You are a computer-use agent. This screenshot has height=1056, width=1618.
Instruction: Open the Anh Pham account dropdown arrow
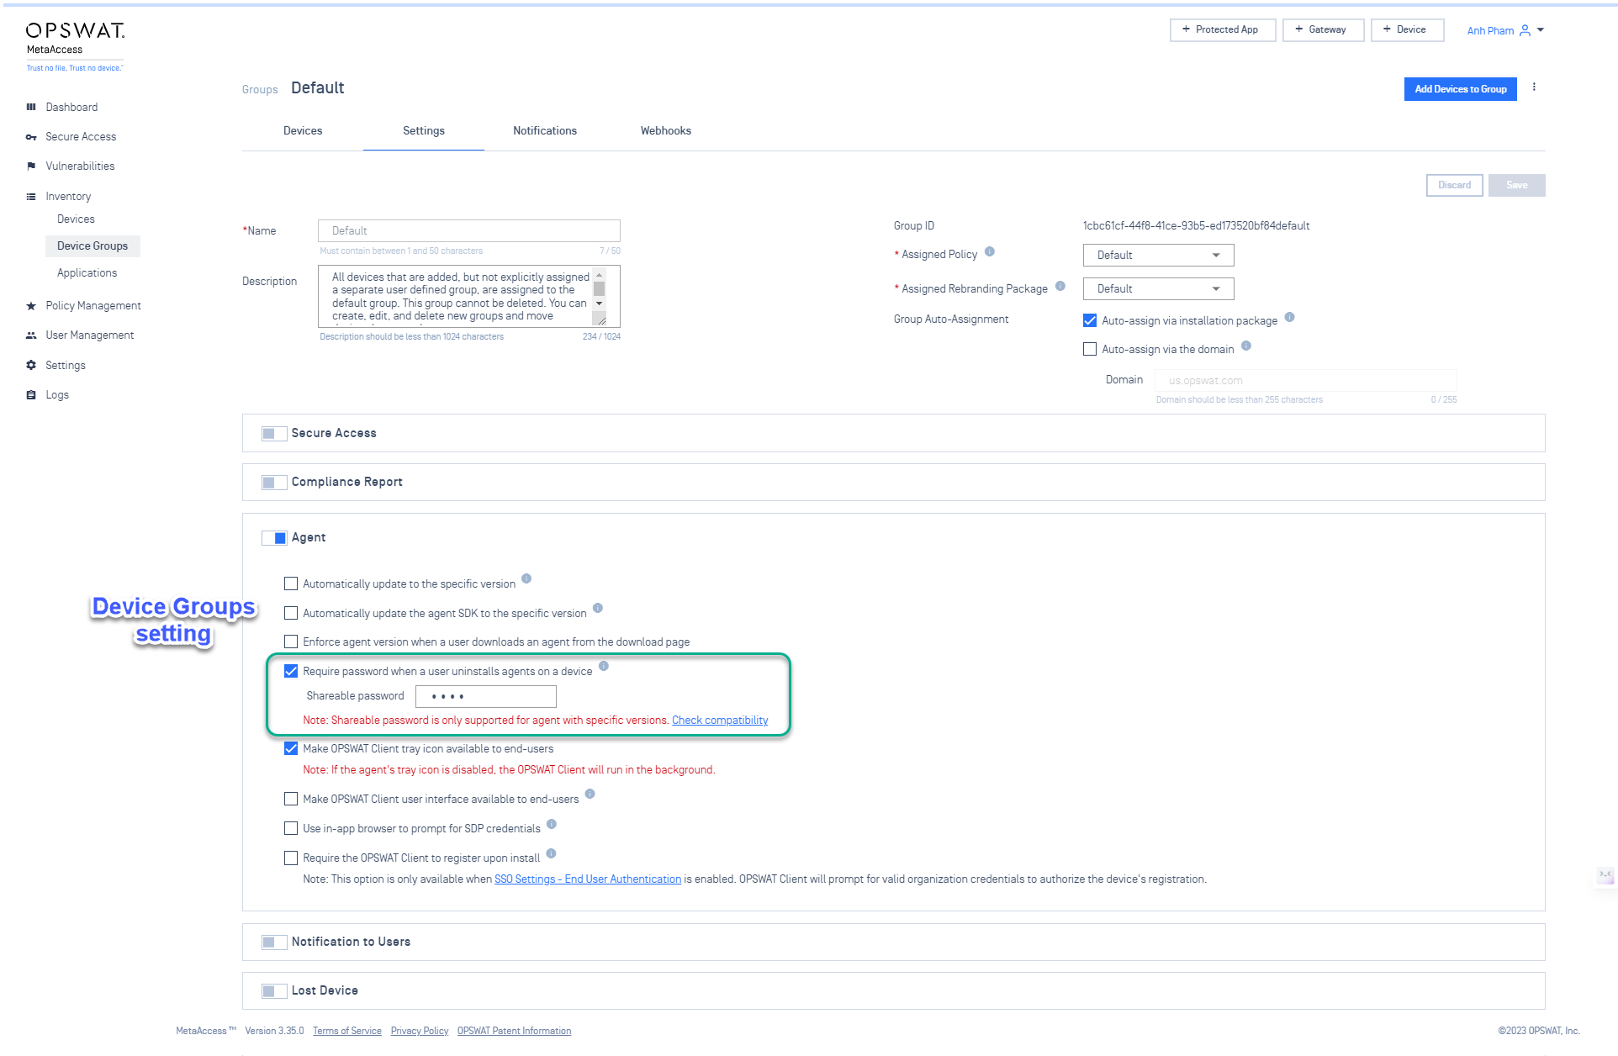click(x=1541, y=29)
